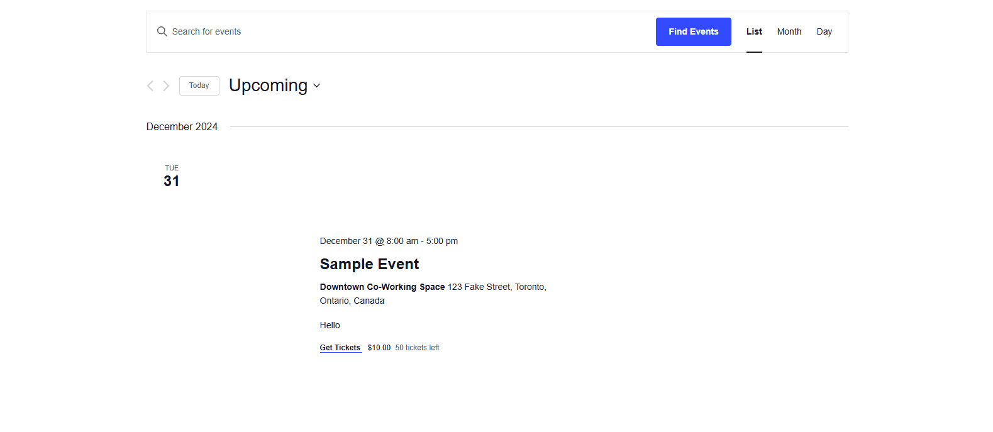Click the magnifier search icon
Screen dimensions: 993x432
pos(162,31)
